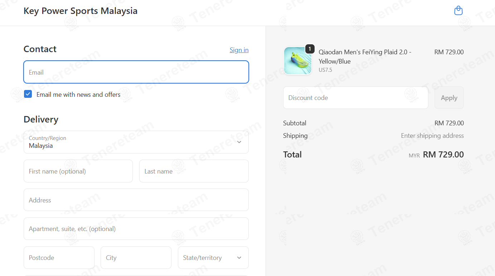Select the Last name field
This screenshot has width=495, height=276.
pyautogui.click(x=194, y=171)
